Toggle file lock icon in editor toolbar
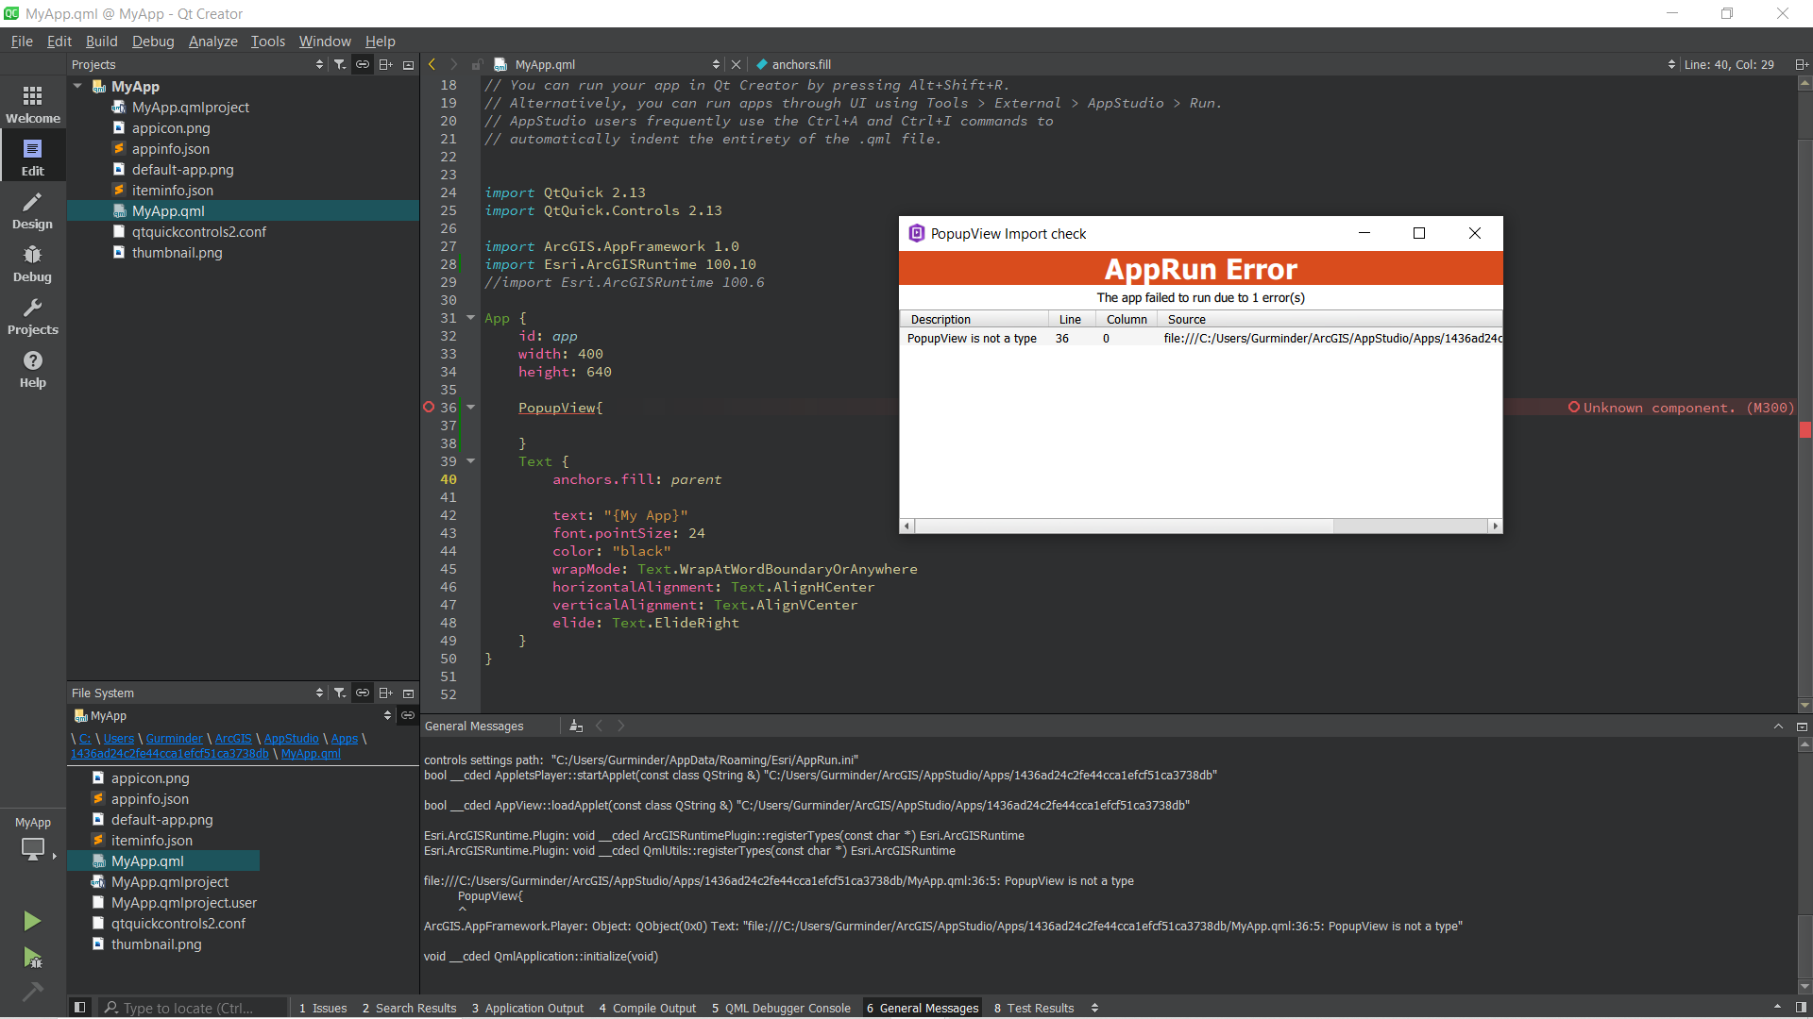Image resolution: width=1813 pixels, height=1019 pixels. 477,64
